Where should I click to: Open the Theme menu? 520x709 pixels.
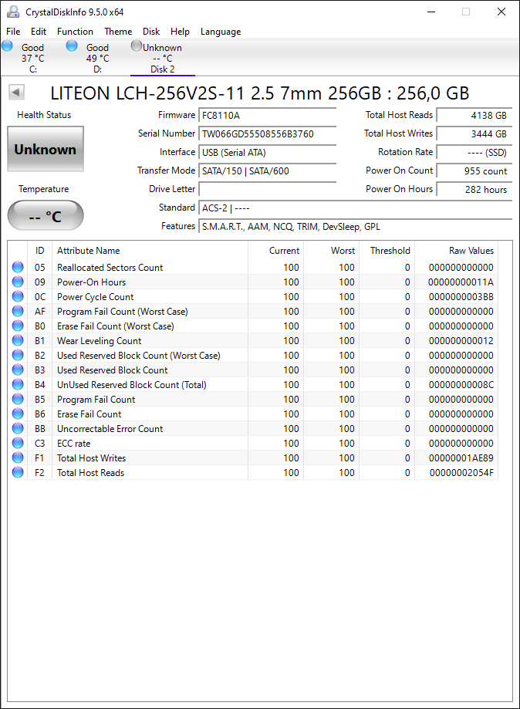pos(118,32)
